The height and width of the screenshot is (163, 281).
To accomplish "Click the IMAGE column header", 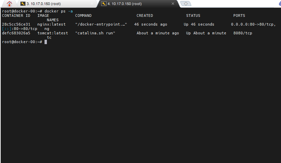I will (x=43, y=15).
